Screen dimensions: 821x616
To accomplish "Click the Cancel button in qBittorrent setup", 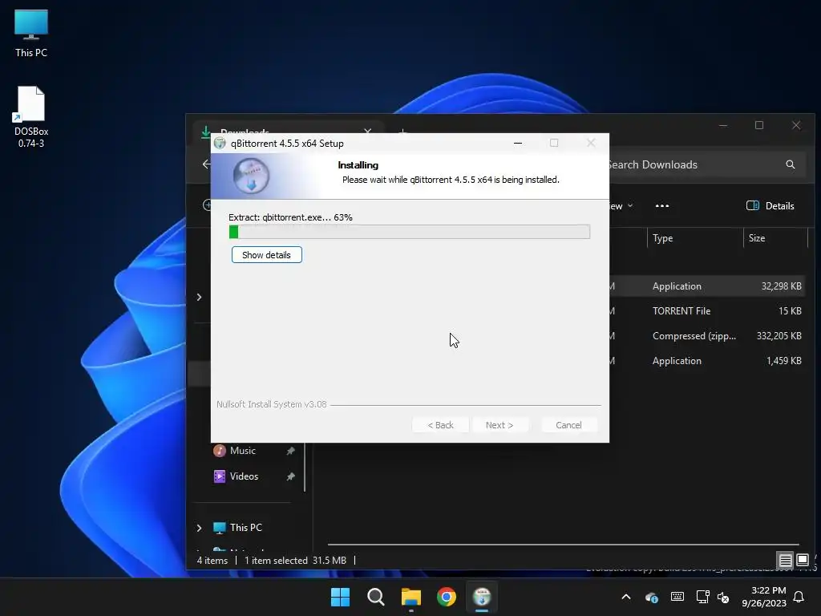I will (568, 425).
